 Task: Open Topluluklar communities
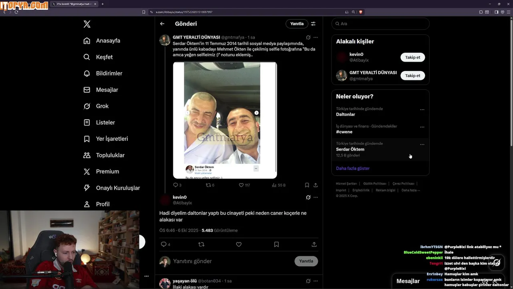(x=104, y=155)
